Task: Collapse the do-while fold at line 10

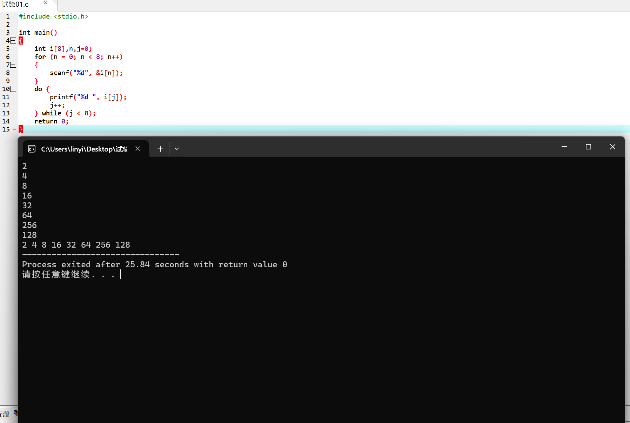Action: [13, 89]
